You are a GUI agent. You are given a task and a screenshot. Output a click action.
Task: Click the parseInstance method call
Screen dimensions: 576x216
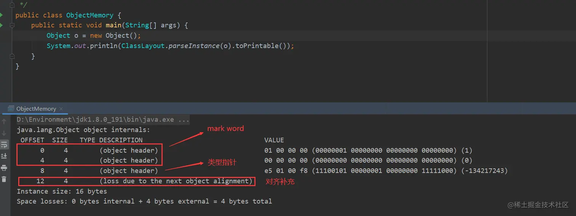coord(194,46)
